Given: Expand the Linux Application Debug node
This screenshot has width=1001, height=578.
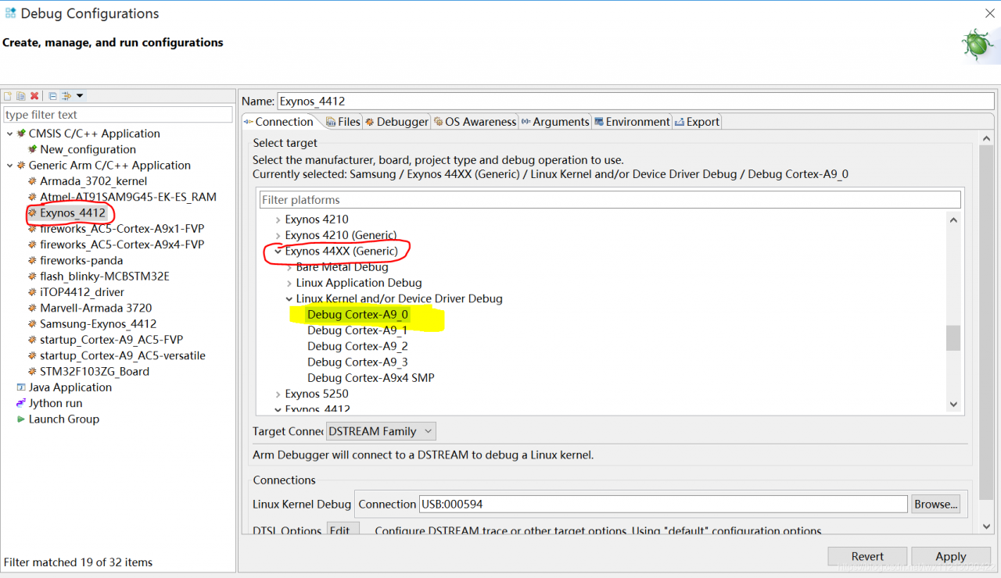Looking at the screenshot, I should coord(289,283).
